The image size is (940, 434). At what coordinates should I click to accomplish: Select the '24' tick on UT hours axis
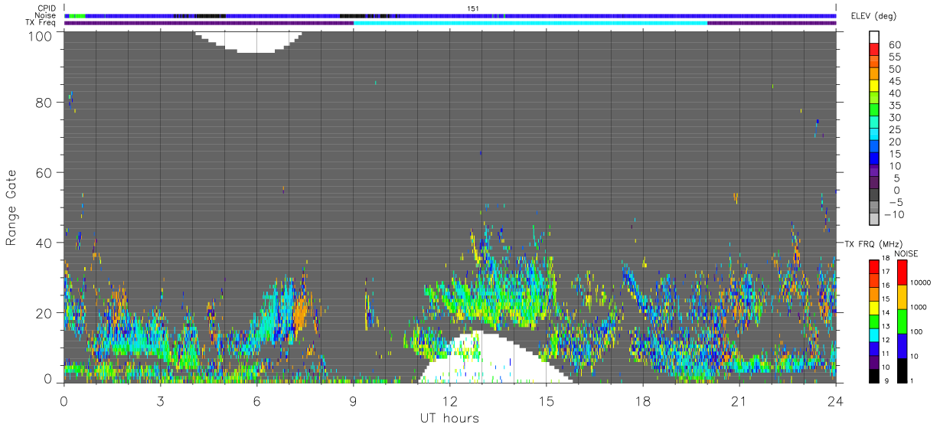836,400
